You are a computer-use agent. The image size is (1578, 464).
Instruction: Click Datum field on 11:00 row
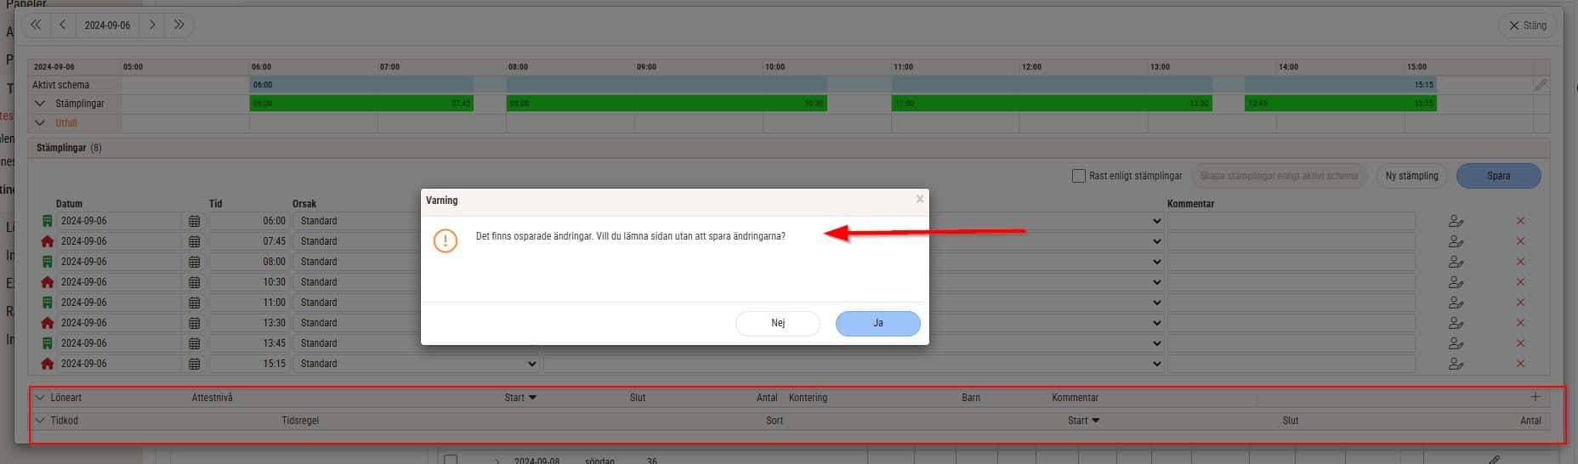click(119, 303)
